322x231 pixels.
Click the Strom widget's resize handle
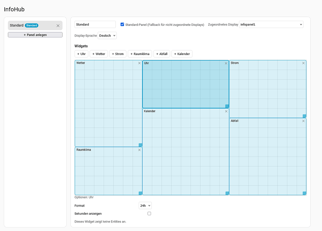304,116
